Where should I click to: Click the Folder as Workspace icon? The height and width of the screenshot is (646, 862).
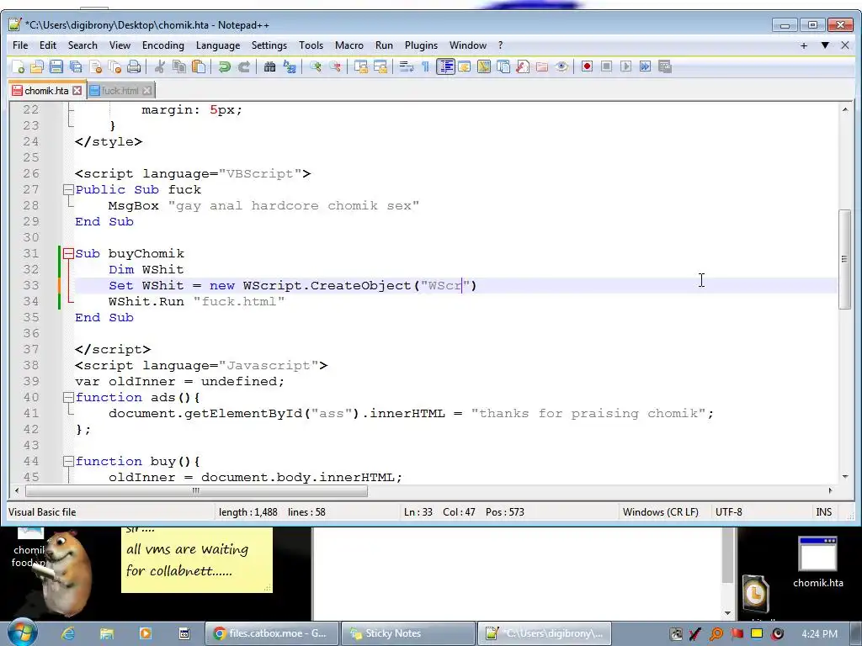coord(541,67)
